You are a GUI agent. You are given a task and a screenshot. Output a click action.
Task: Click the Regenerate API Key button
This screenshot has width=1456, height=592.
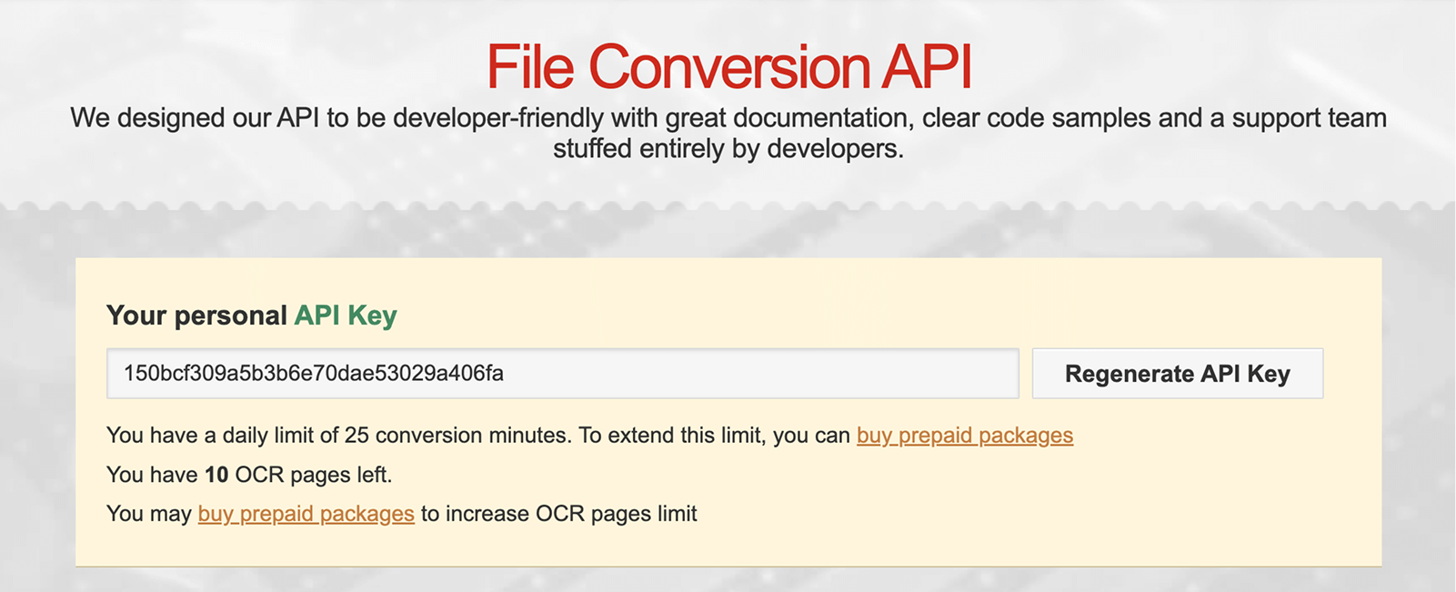[1177, 374]
